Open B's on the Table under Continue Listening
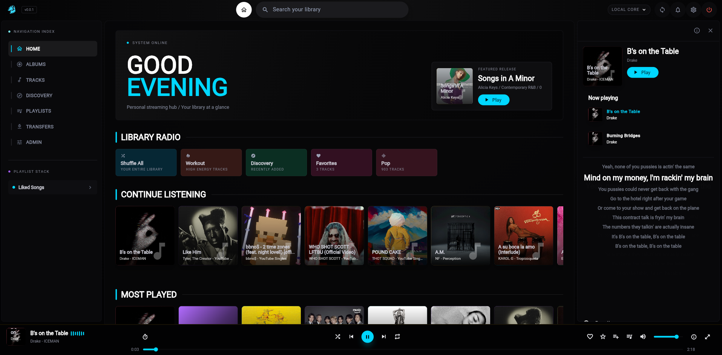722x355 pixels. tap(145, 236)
